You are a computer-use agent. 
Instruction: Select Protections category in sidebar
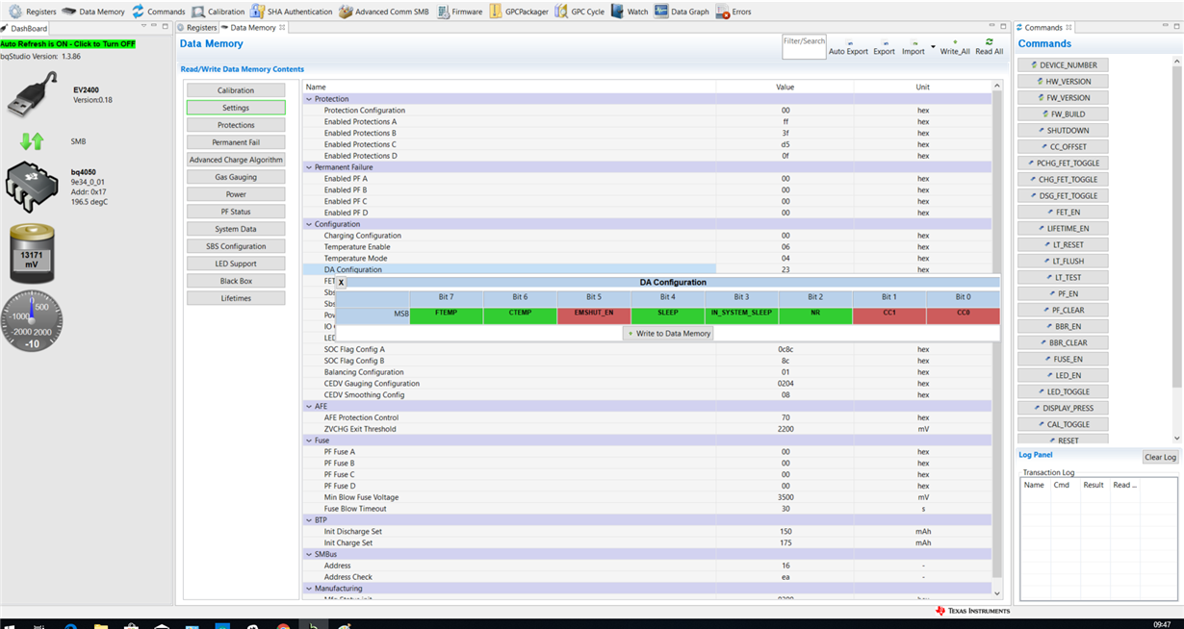click(236, 125)
